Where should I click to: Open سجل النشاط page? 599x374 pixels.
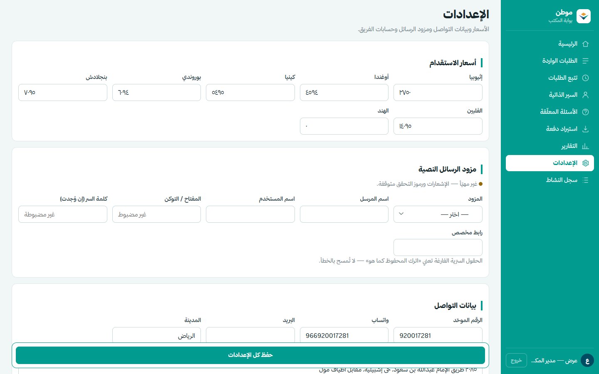click(550, 180)
